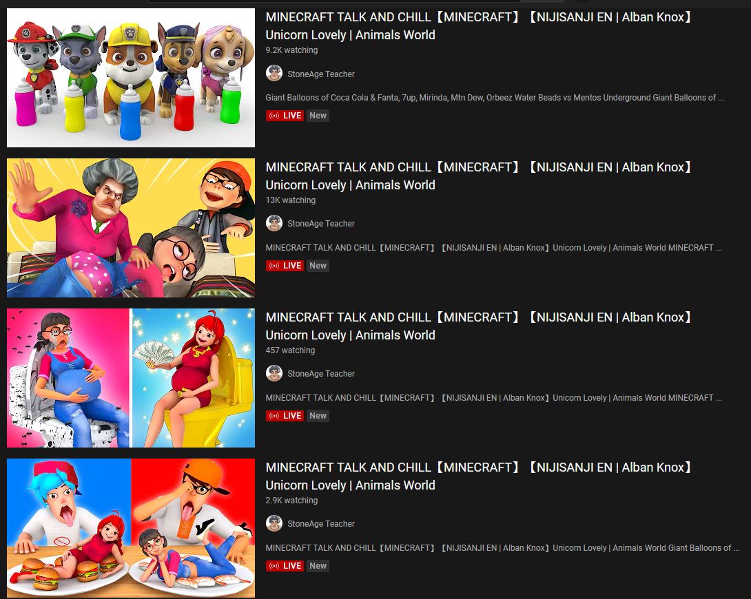
Task: Open the angry grandma spanking thumbnail
Action: [x=131, y=228]
